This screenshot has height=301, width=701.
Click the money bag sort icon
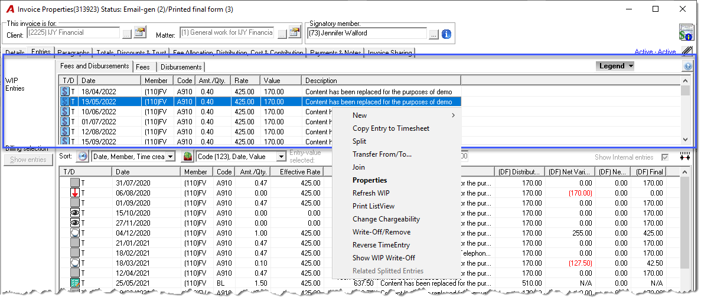[x=187, y=157]
